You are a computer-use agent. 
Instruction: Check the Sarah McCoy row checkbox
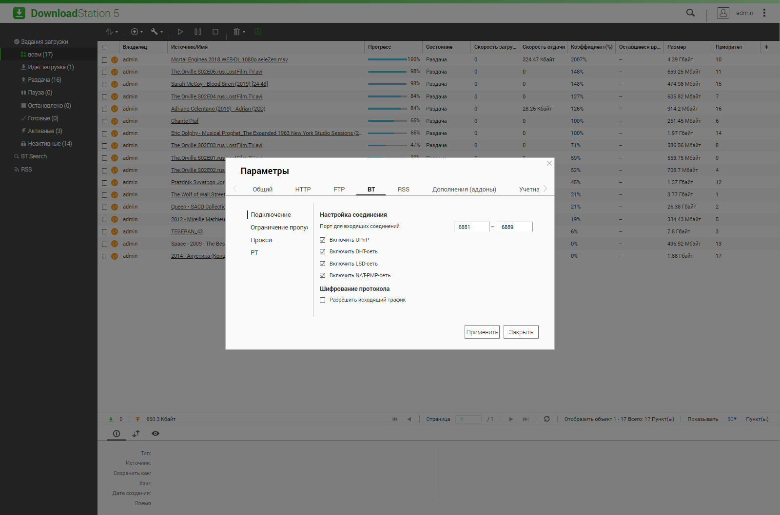[104, 84]
